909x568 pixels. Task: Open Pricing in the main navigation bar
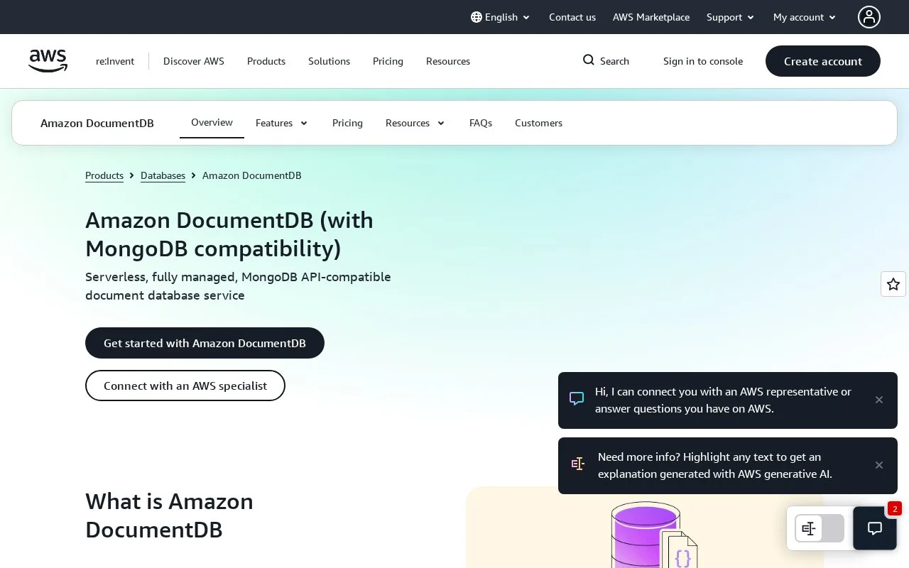coord(388,61)
